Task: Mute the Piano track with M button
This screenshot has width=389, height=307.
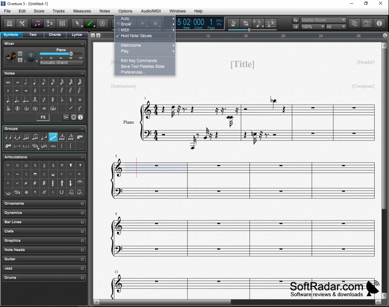Action: coord(20,53)
